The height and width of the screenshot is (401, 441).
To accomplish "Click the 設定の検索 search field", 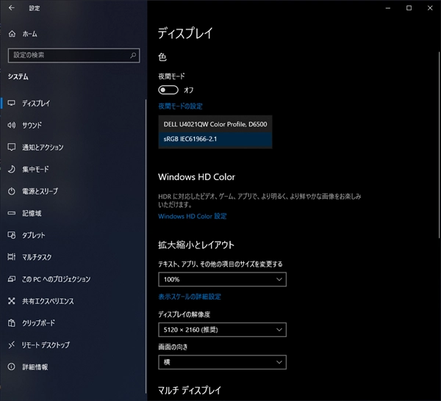I will (74, 55).
